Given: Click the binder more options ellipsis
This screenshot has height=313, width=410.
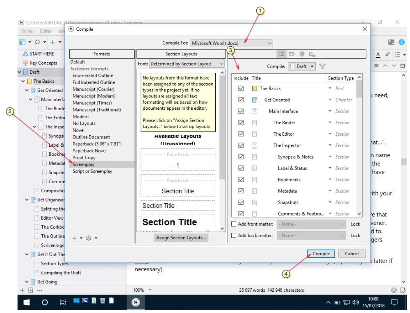Looking at the screenshot, I should (x=40, y=290).
